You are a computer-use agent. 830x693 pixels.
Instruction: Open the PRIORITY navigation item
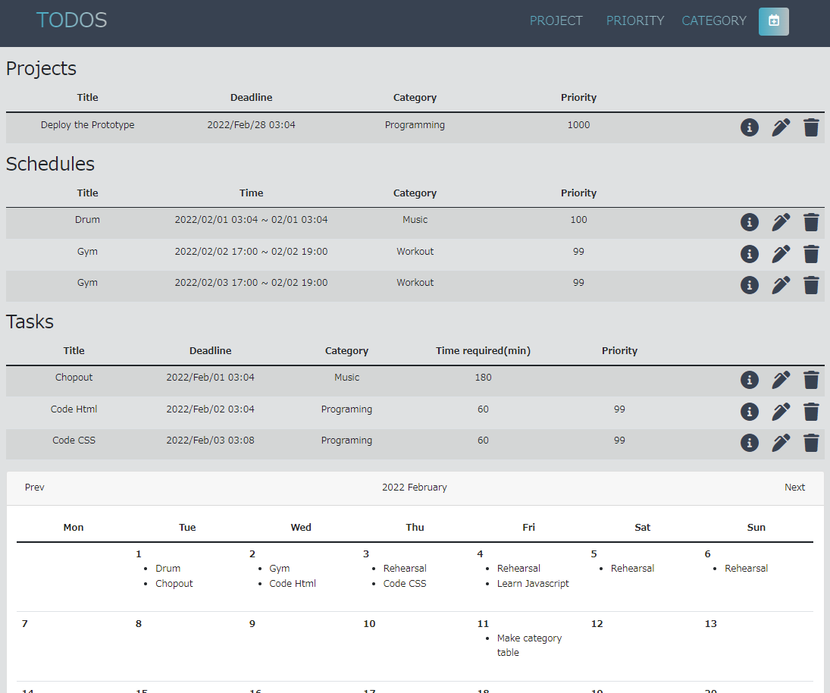pyautogui.click(x=634, y=21)
